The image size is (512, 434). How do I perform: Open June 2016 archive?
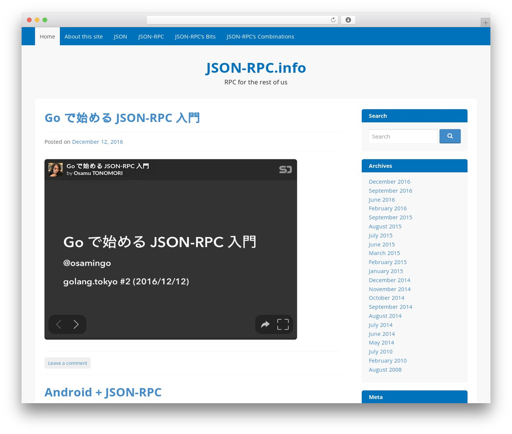click(382, 200)
